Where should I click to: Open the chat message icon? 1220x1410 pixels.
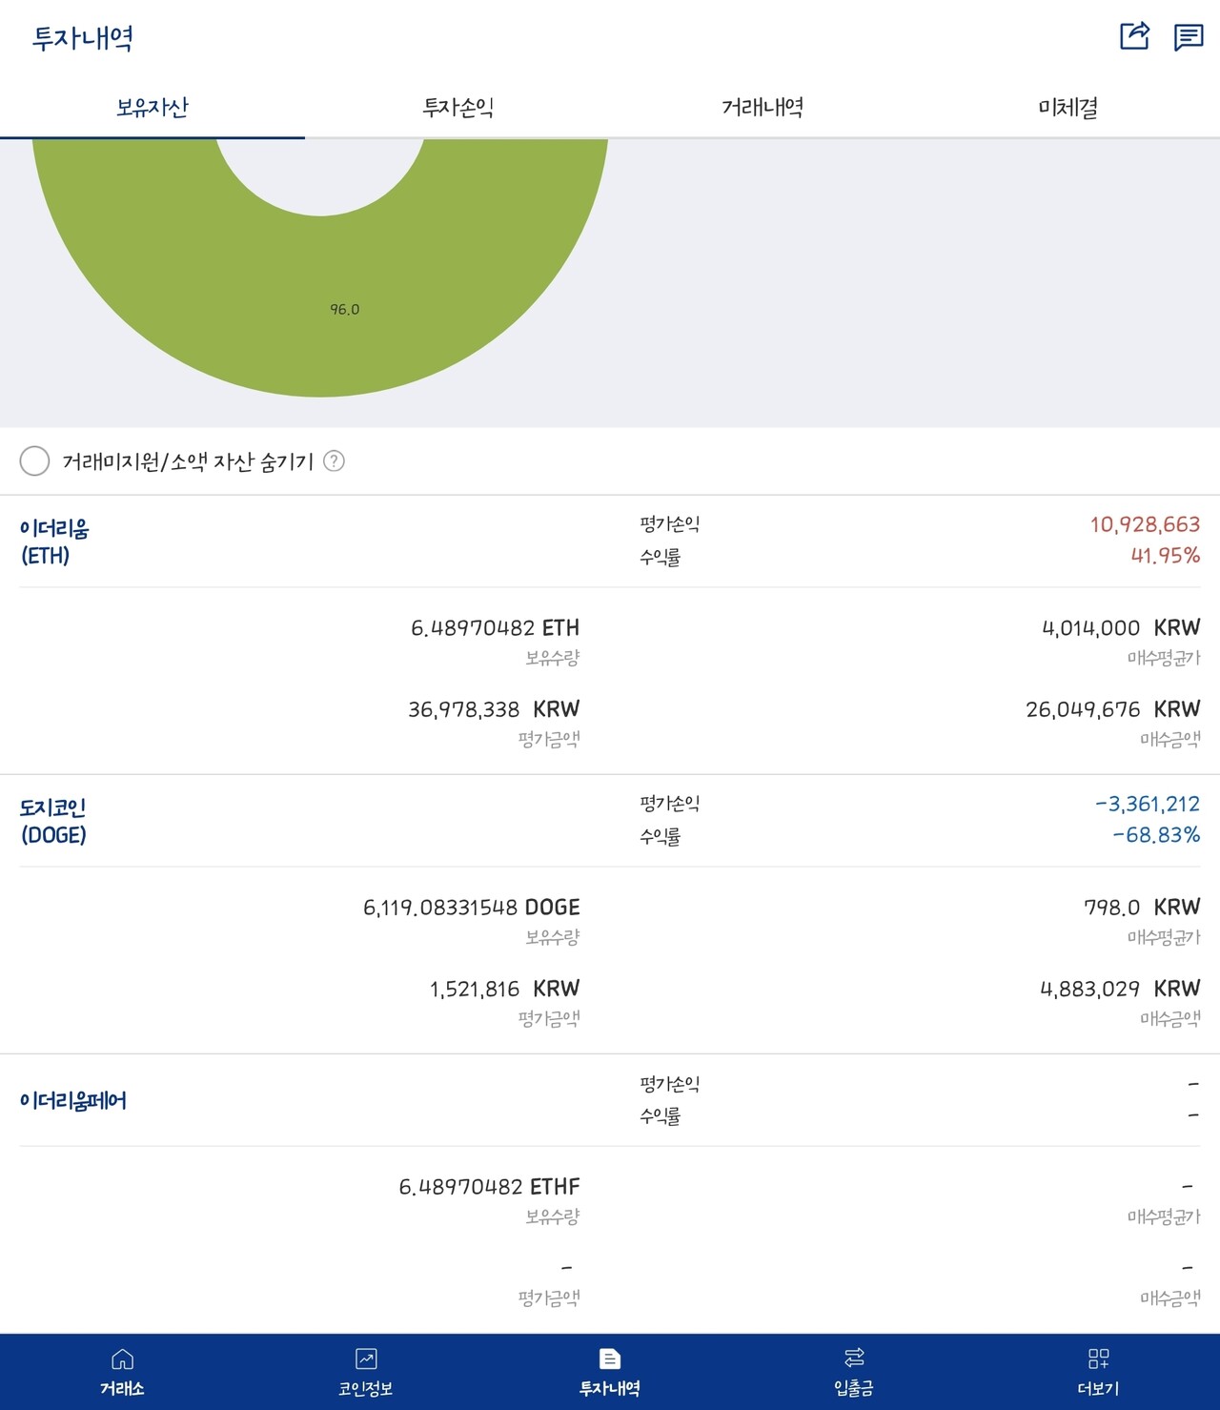(x=1189, y=37)
